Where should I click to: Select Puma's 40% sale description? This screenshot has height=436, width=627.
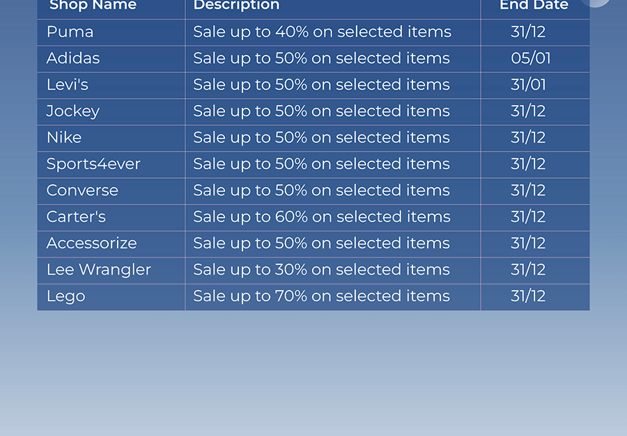322,32
